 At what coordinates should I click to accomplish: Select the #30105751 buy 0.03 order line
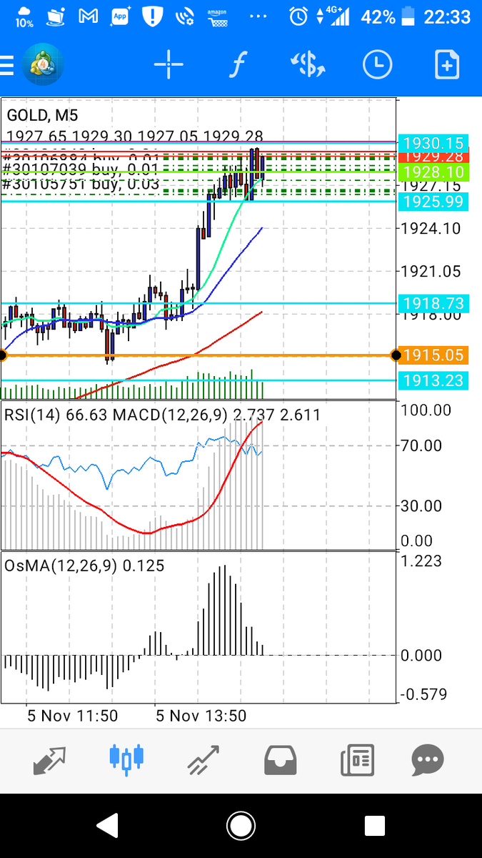coord(81,184)
